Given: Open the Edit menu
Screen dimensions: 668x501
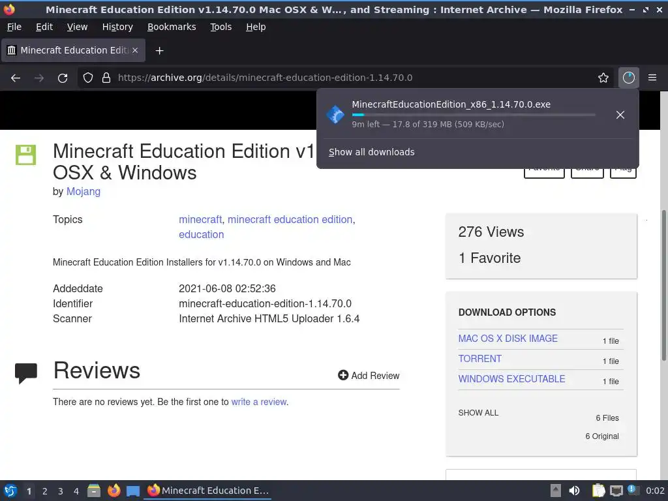Looking at the screenshot, I should (44, 27).
